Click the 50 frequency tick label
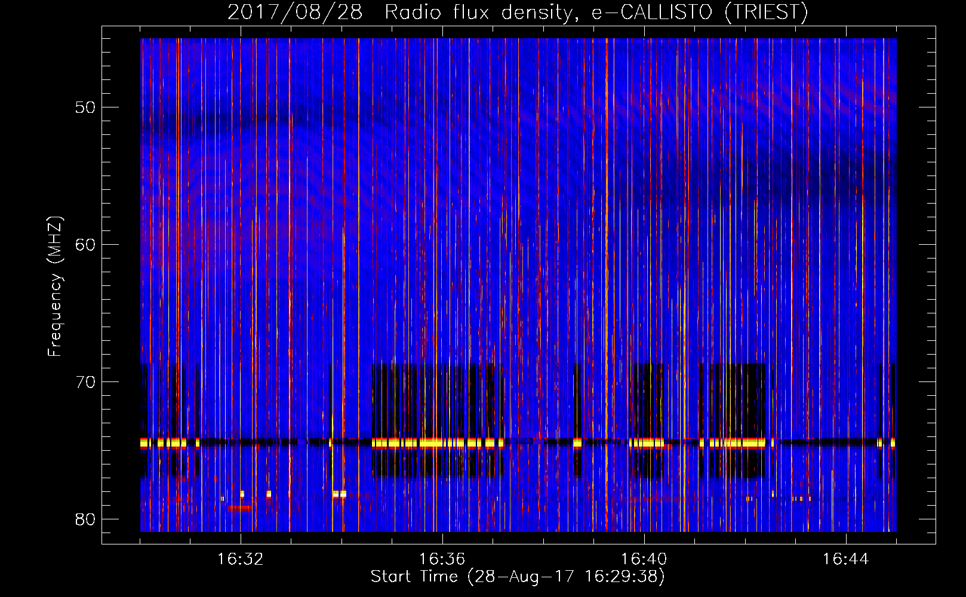 85,107
